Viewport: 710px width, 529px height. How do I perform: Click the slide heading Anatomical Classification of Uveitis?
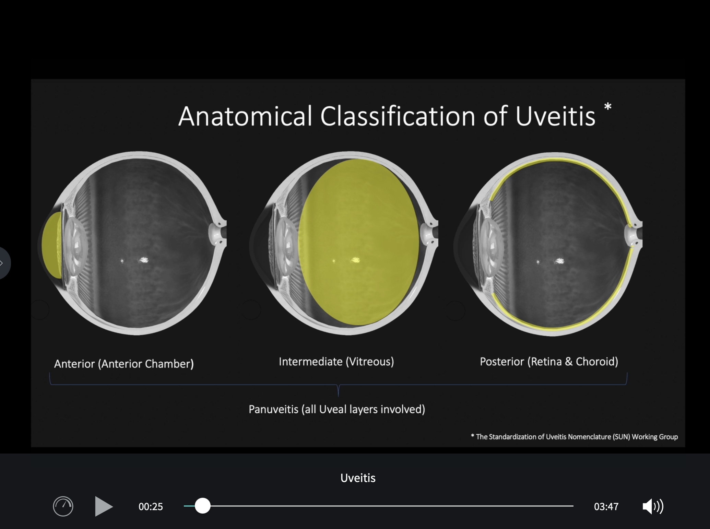tap(387, 116)
